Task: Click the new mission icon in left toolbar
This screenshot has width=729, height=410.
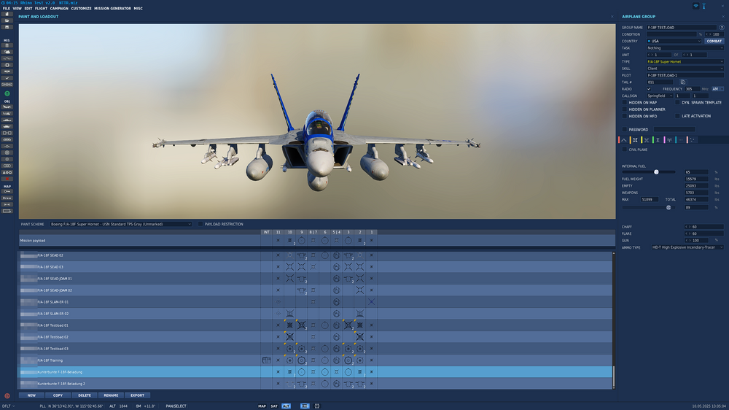Action: 7,14
